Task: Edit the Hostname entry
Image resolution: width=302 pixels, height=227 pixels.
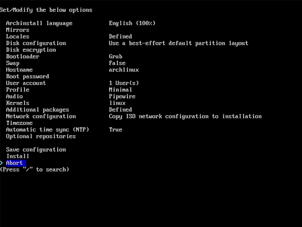Action: click(19, 70)
